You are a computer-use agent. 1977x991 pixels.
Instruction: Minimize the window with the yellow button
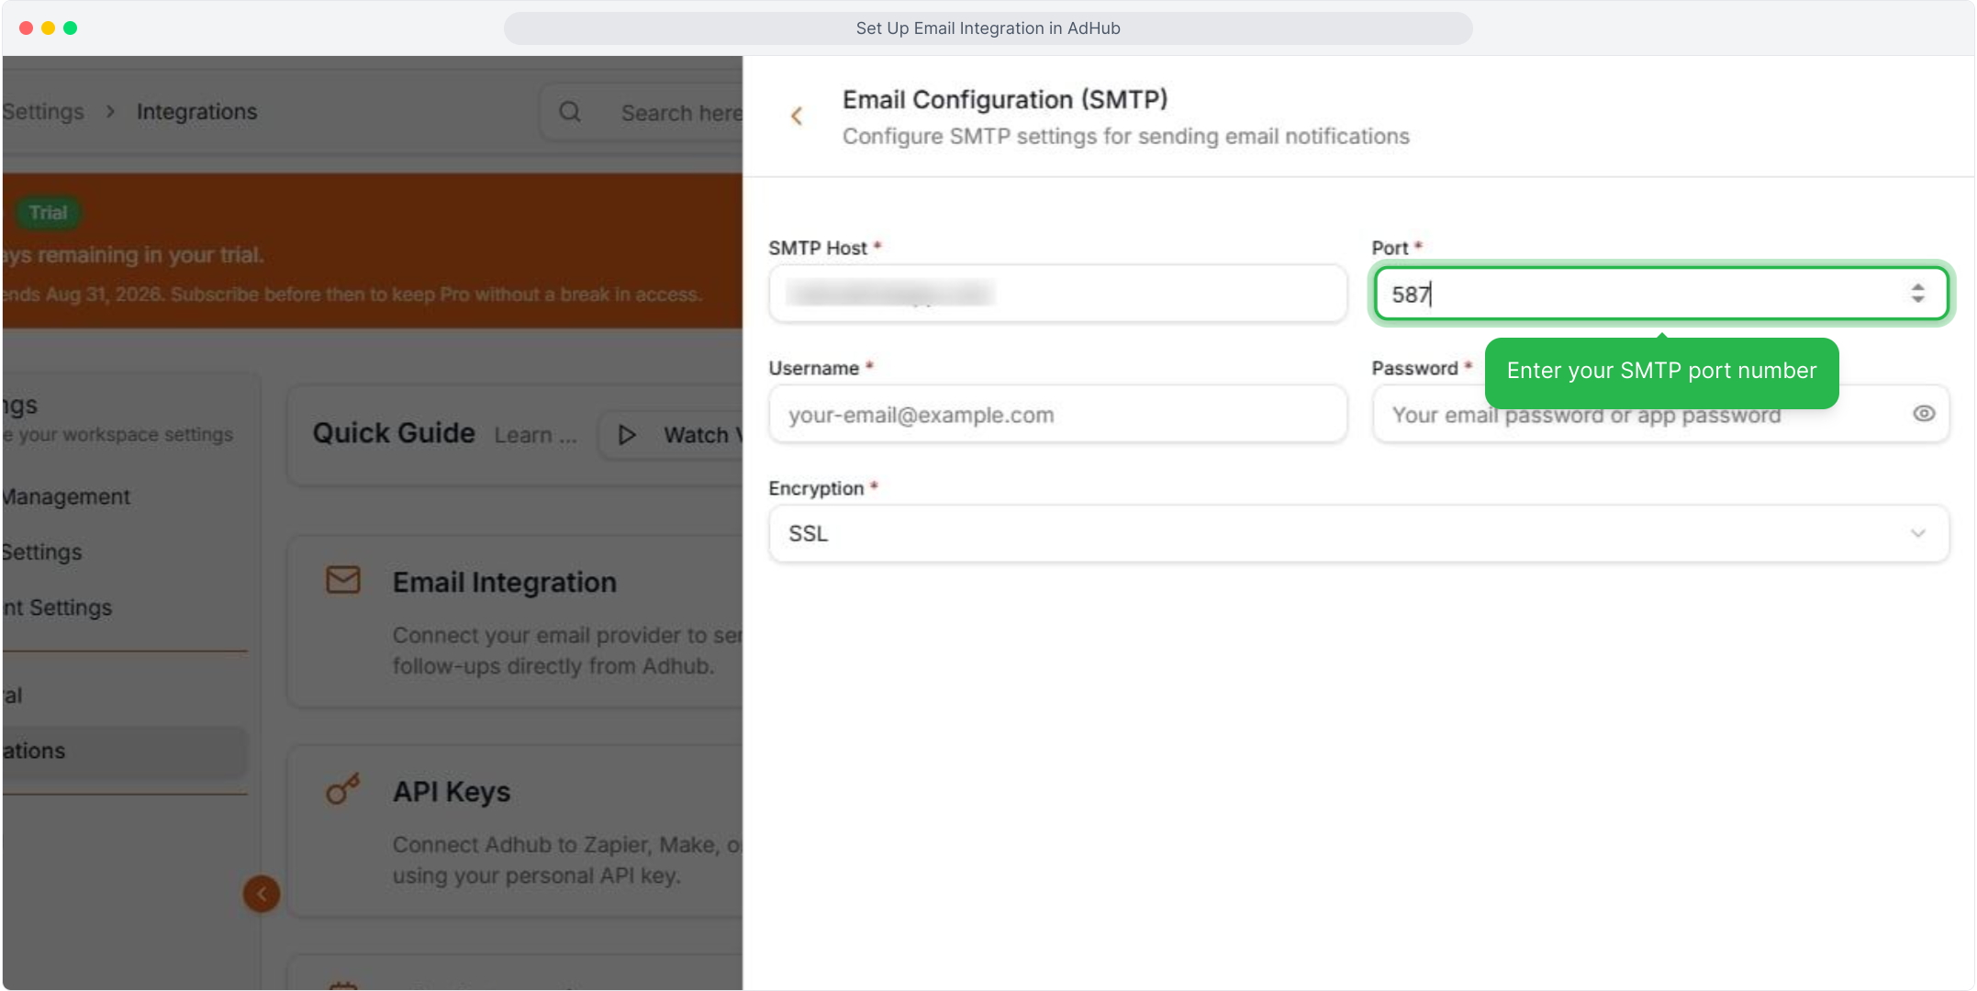[x=48, y=28]
